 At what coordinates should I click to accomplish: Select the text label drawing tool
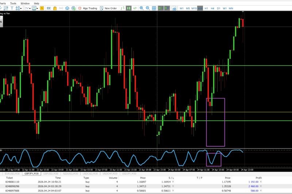point(12,8)
